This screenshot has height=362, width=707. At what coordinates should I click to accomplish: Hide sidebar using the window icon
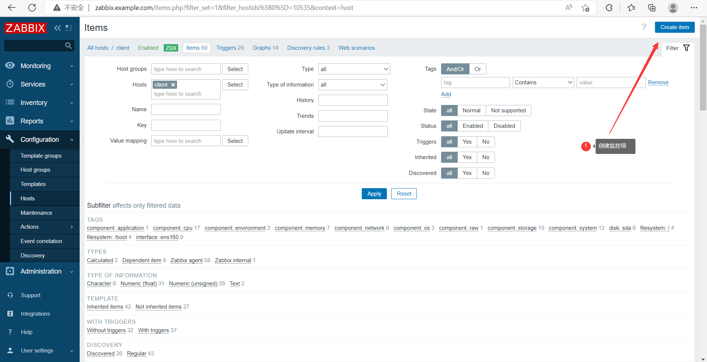tap(69, 28)
